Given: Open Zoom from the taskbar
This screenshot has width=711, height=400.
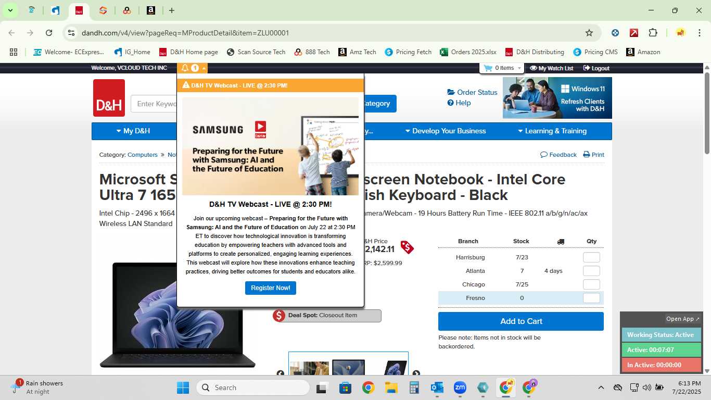Looking at the screenshot, I should click(x=460, y=387).
